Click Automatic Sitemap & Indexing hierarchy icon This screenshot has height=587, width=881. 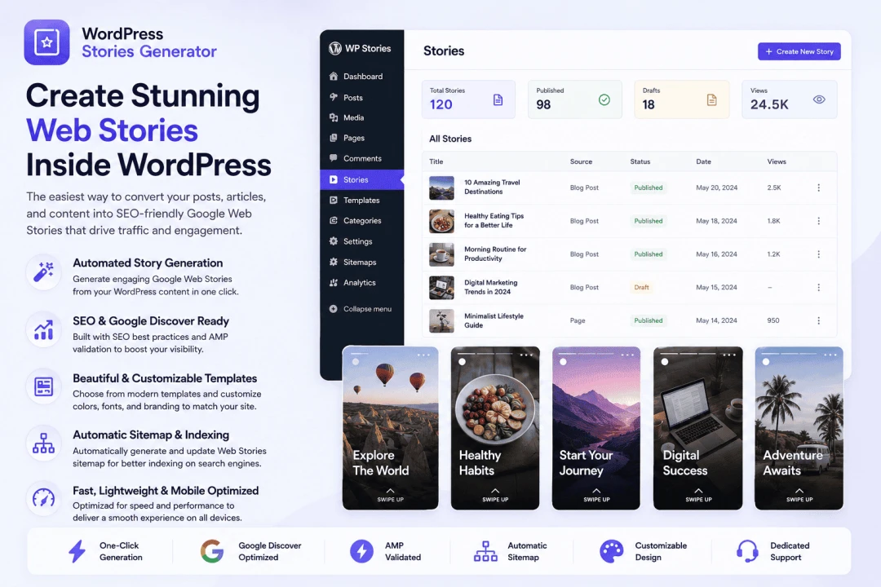(43, 444)
